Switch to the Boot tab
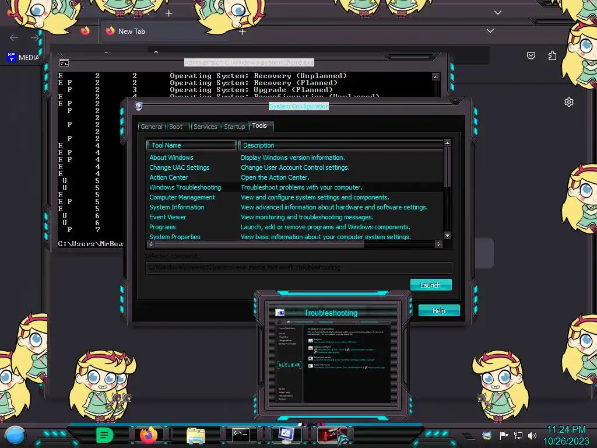 pyautogui.click(x=175, y=127)
